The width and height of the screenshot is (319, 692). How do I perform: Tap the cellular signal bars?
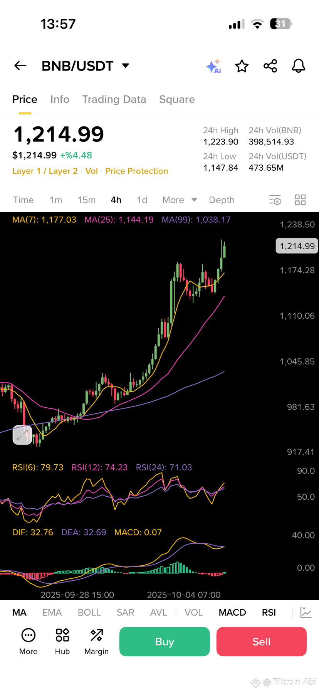[x=236, y=24]
